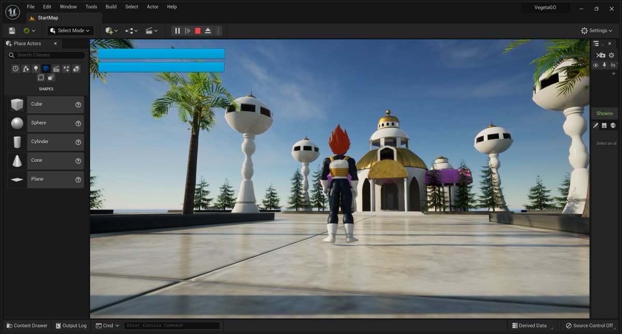Close the Place Actors panel tab

click(x=55, y=44)
